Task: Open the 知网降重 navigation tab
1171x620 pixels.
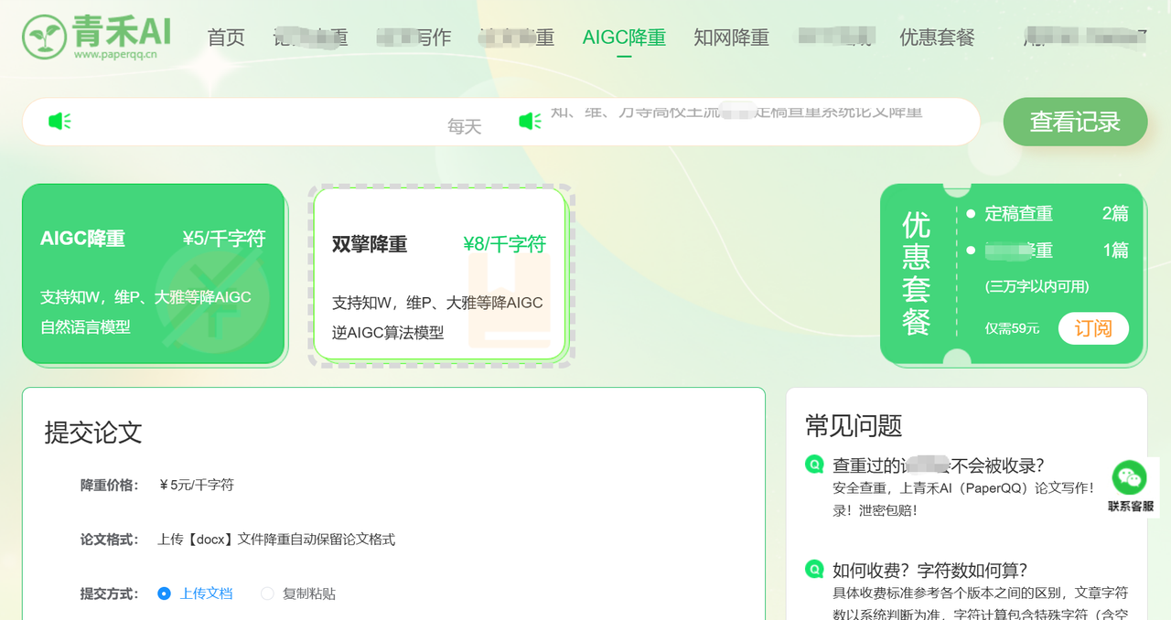Action: tap(731, 37)
